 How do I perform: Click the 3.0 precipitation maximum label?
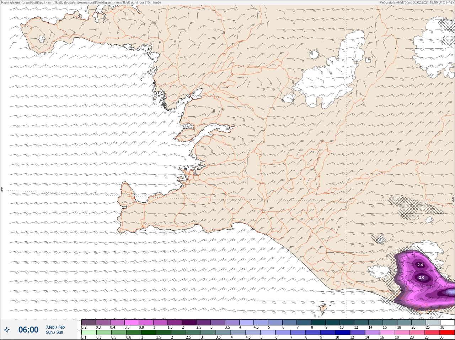click(422, 278)
